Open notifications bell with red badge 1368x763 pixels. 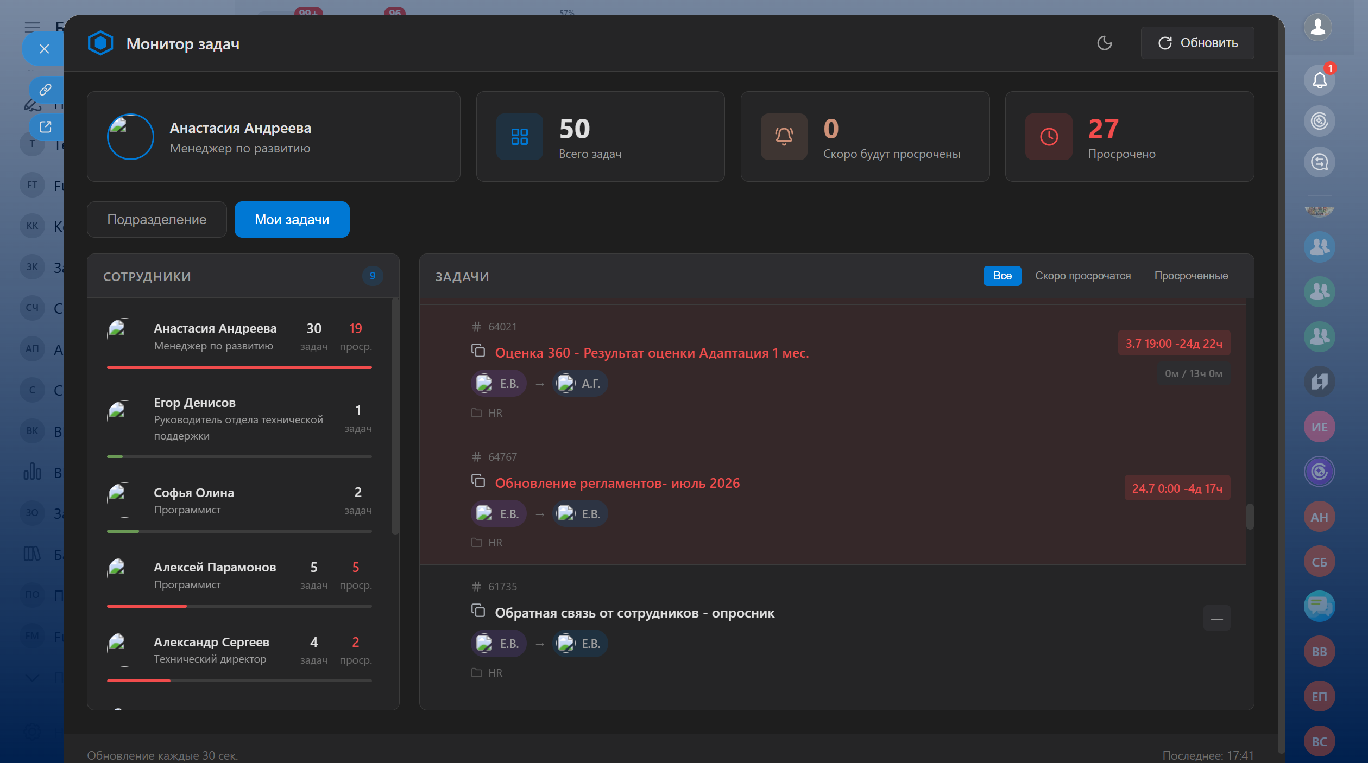pos(1320,80)
